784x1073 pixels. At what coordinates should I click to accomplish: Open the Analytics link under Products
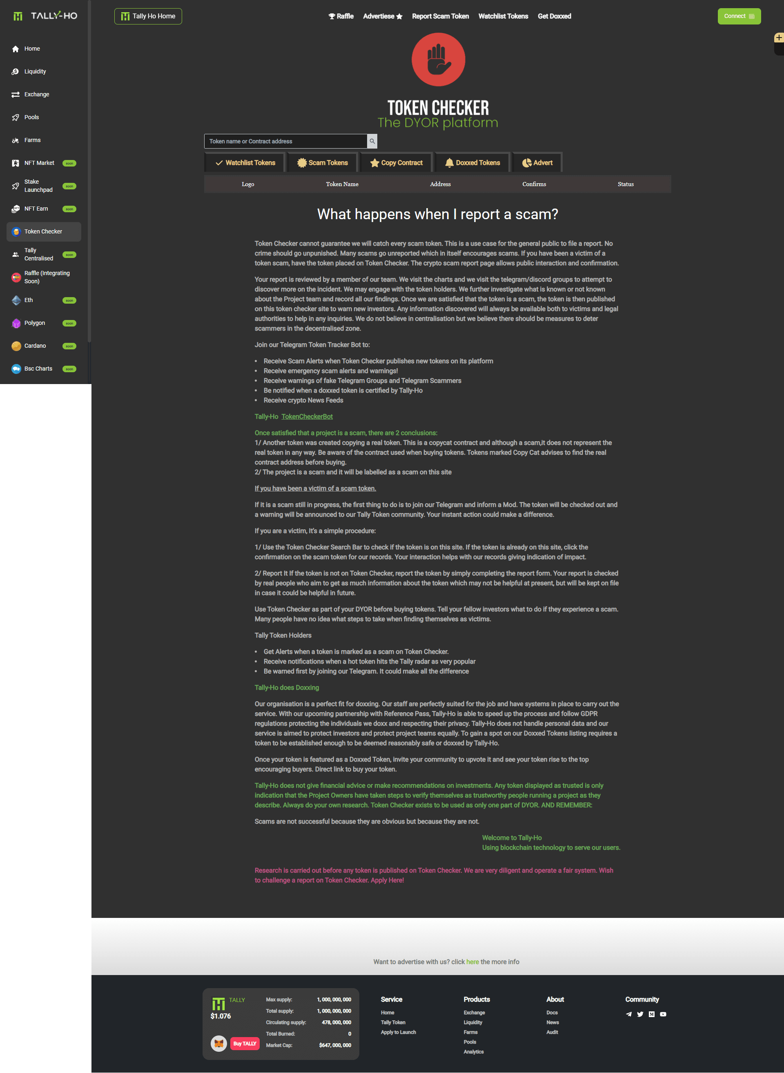(474, 1052)
